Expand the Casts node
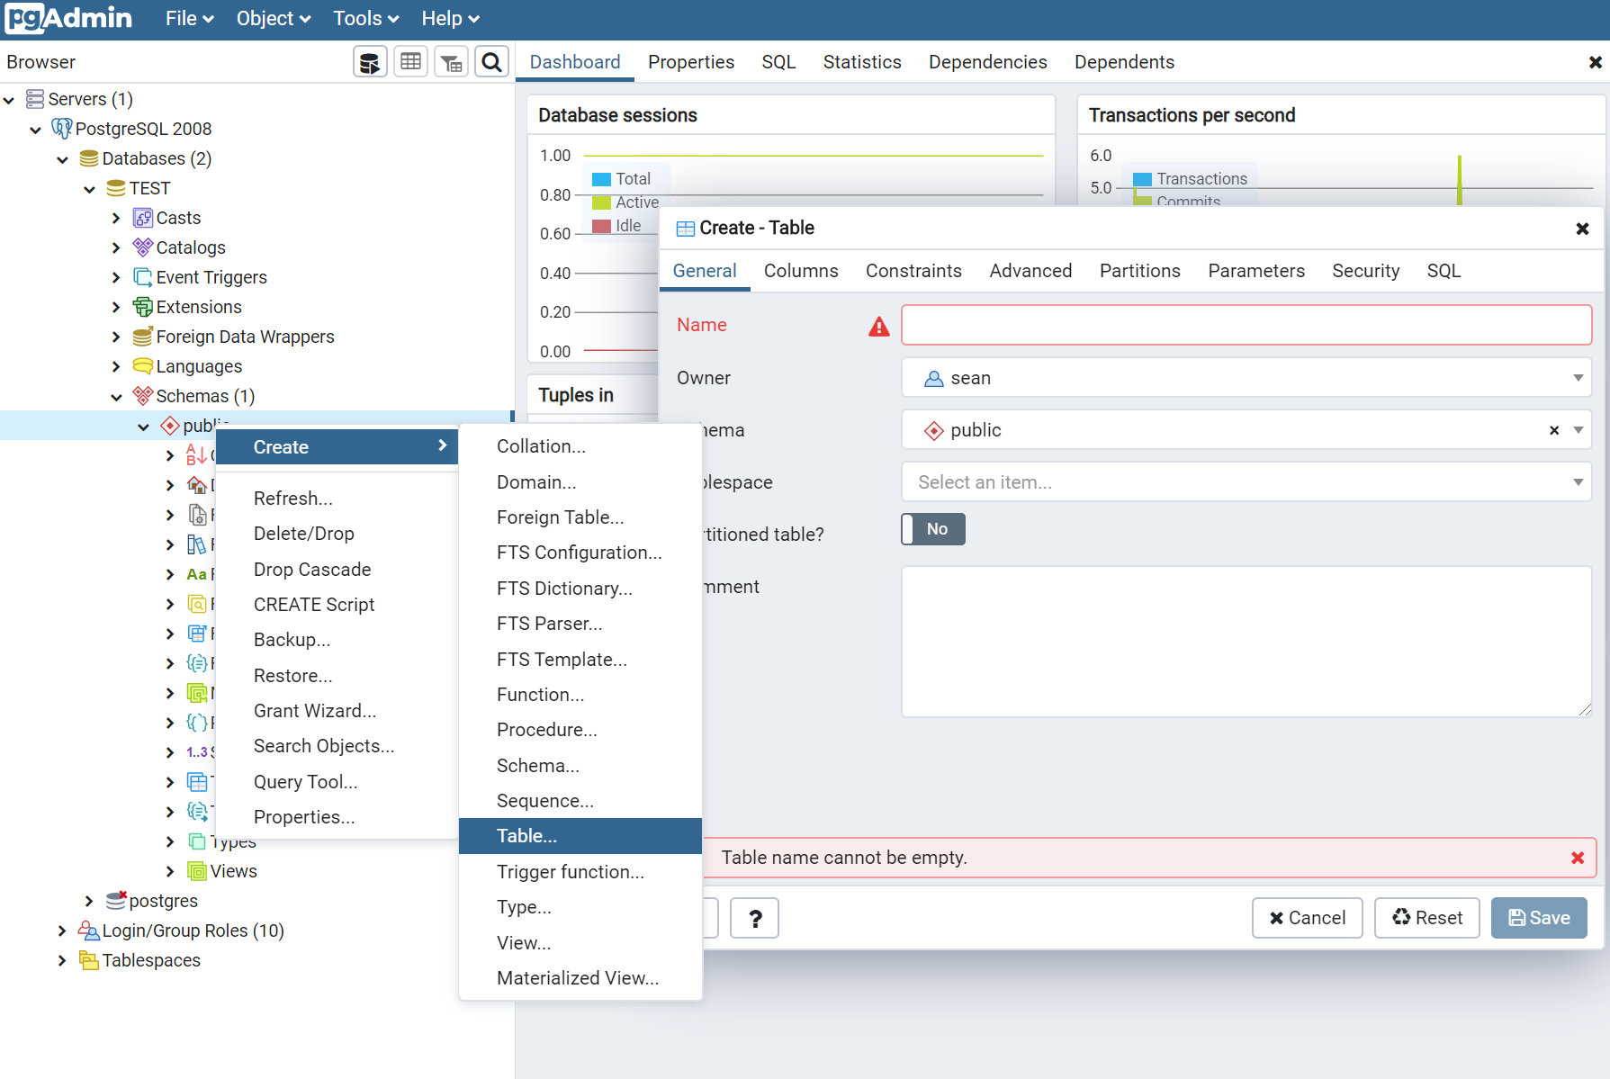Image resolution: width=1610 pixels, height=1079 pixels. tap(116, 218)
